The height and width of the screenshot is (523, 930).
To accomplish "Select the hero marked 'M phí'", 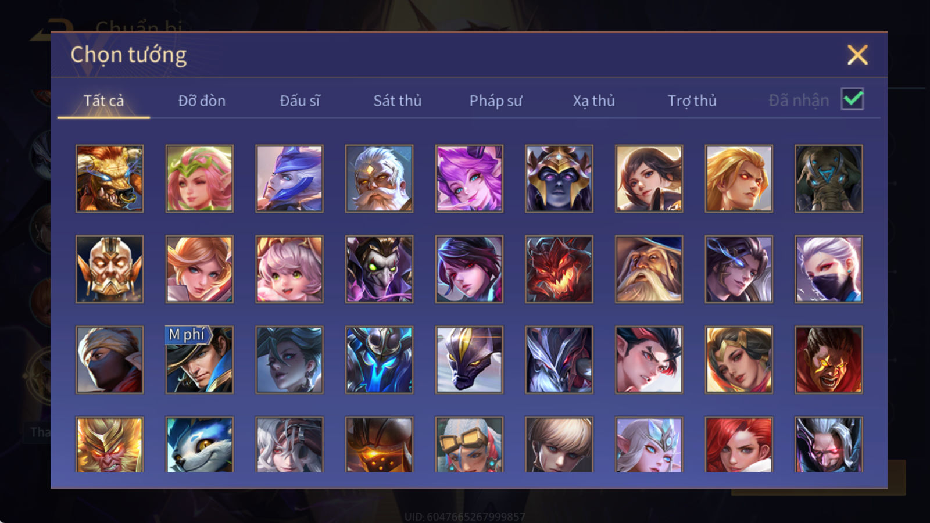I will 199,360.
